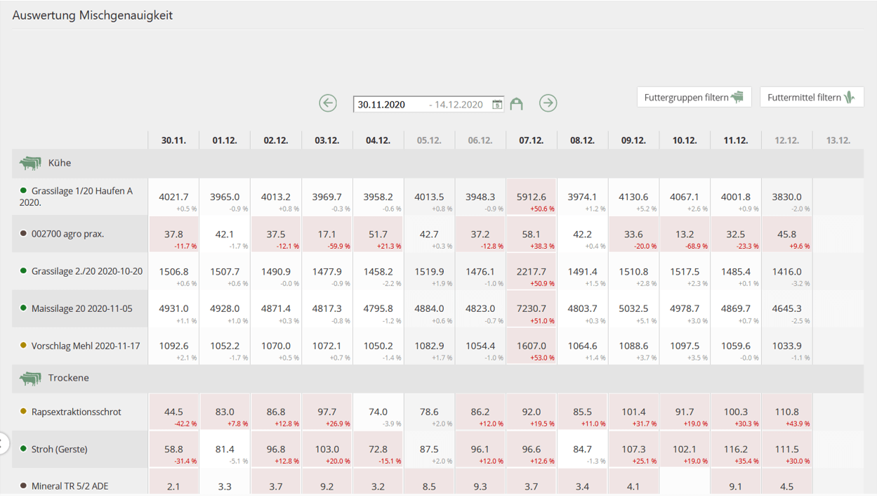Select the 07.12. column header
Image resolution: width=877 pixels, height=496 pixels.
point(531,141)
